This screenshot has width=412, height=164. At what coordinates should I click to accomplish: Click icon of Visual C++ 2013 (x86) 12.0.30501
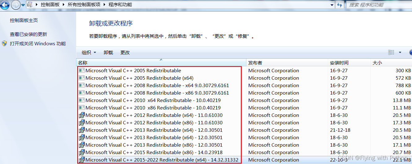click(82, 145)
